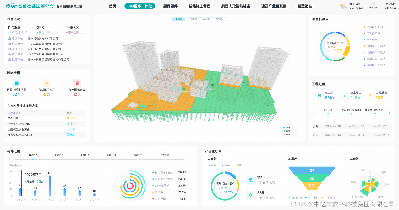
Task: Select the 2022-9 timeline marker
Action: pos(85,159)
